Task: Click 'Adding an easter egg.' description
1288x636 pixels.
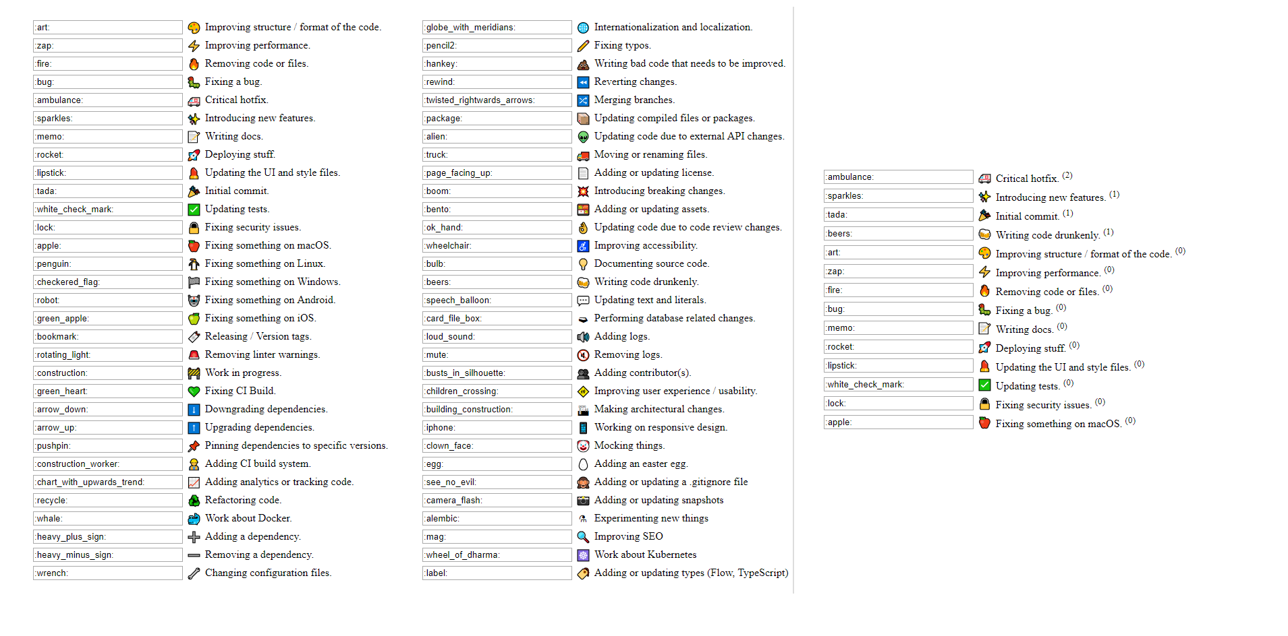Action: pyautogui.click(x=641, y=464)
